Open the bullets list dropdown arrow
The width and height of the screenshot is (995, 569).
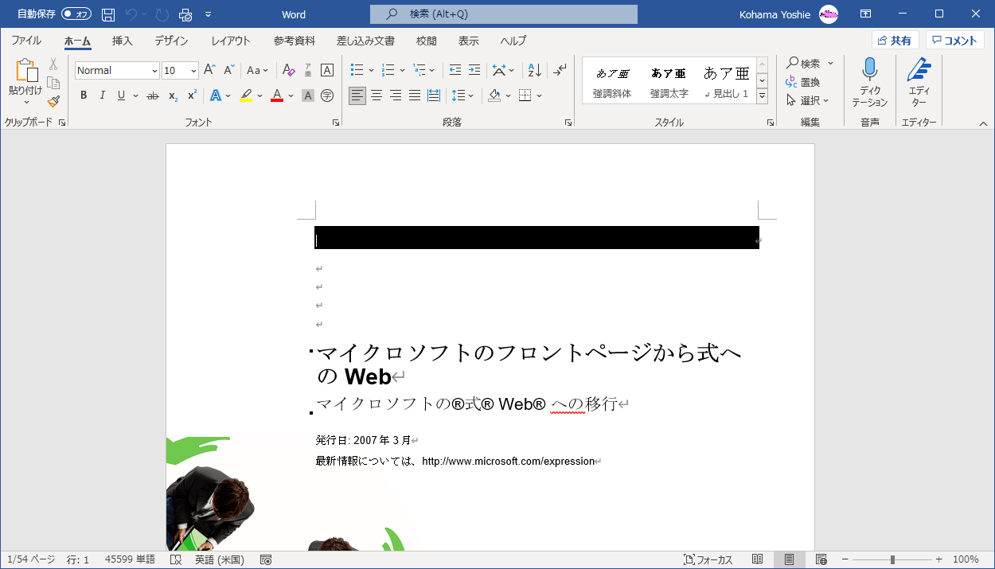pos(372,70)
